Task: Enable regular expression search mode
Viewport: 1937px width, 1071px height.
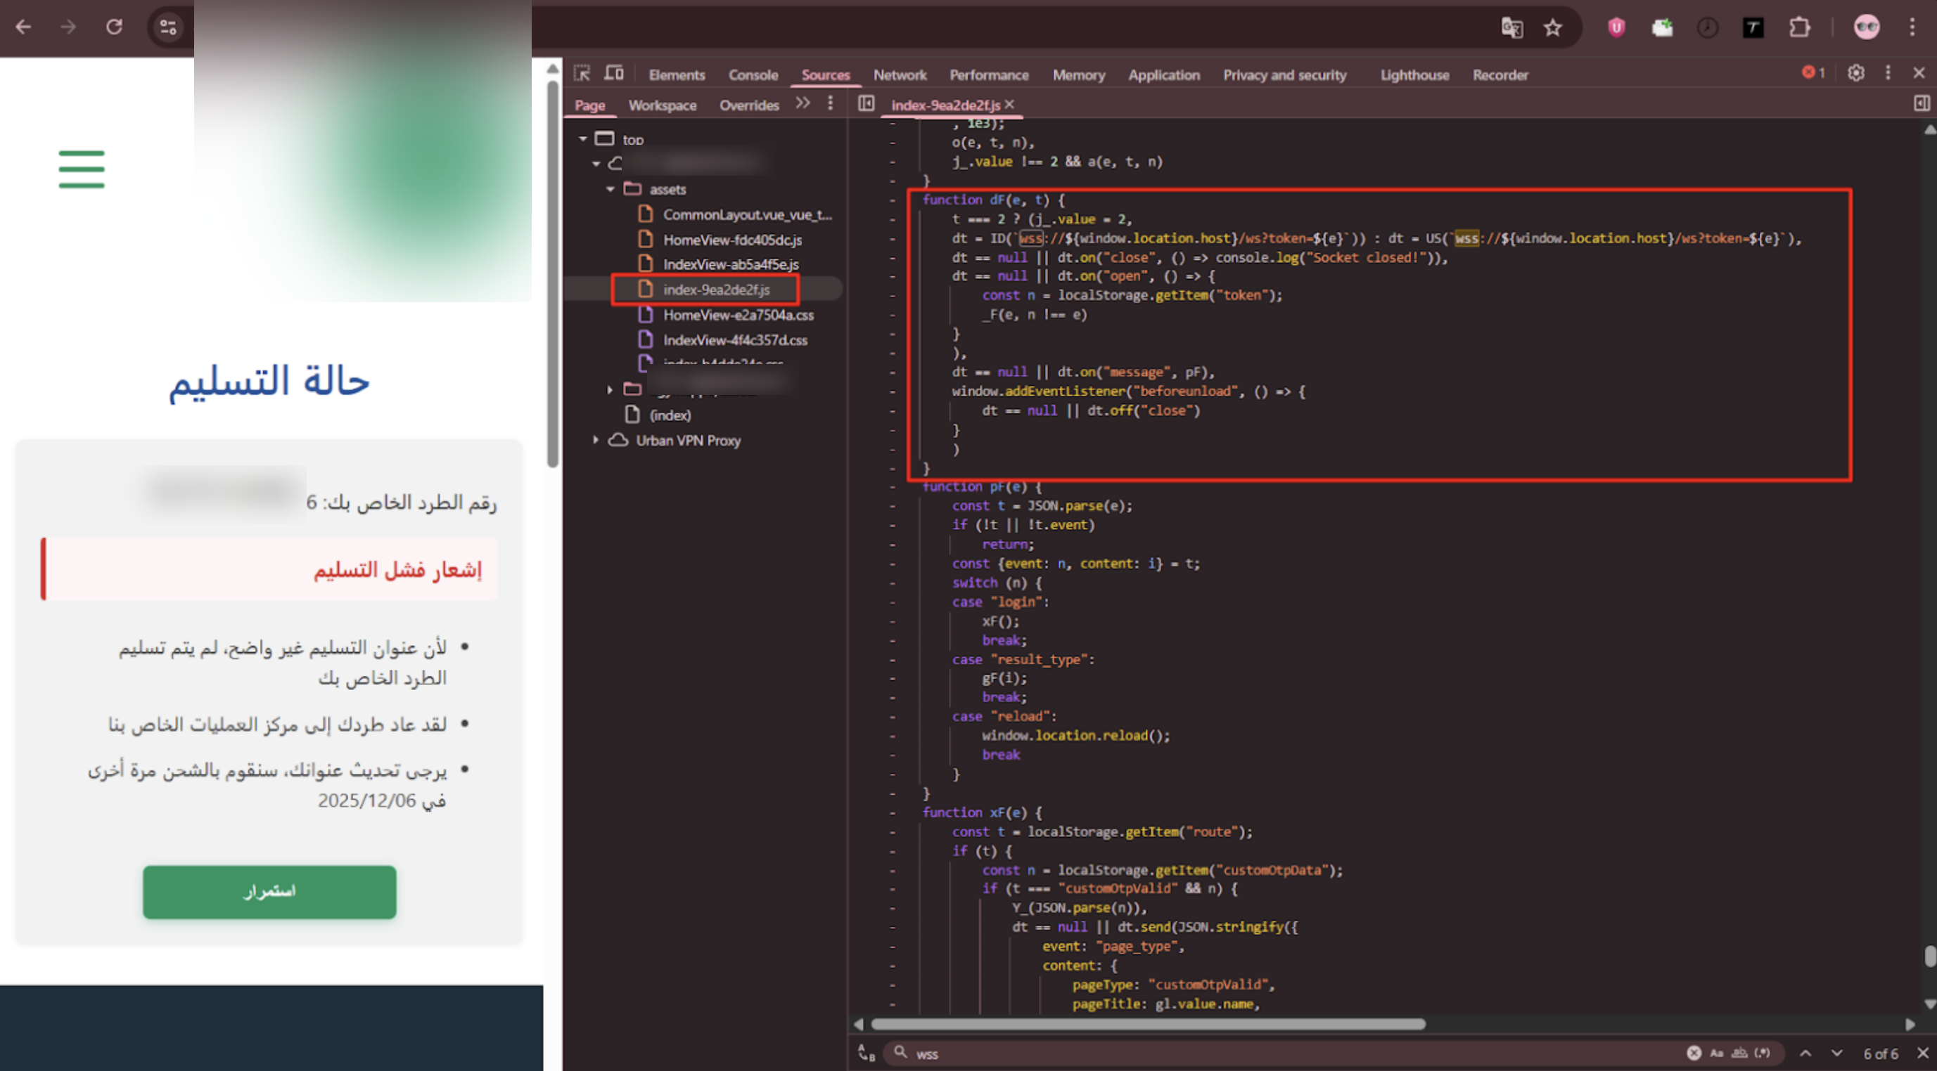Action: 1763,1053
